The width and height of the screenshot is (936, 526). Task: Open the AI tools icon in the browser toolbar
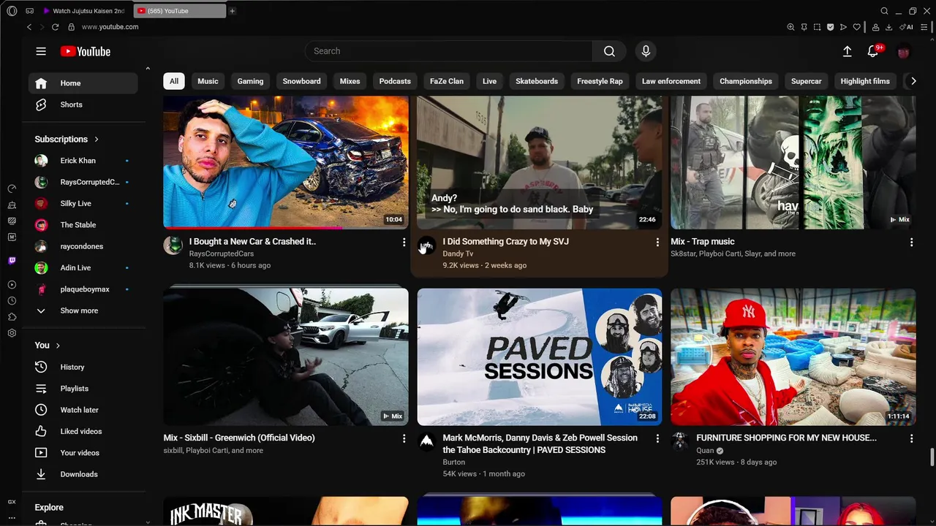point(907,27)
